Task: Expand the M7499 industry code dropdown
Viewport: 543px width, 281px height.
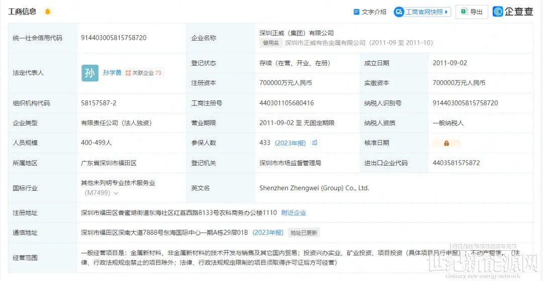Action: point(116,193)
